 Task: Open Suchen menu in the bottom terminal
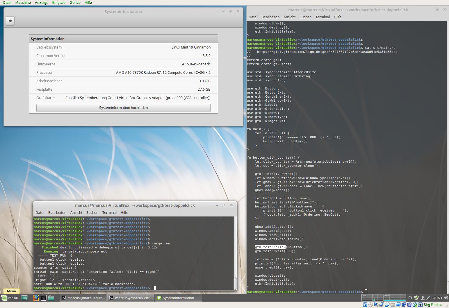coord(92,213)
